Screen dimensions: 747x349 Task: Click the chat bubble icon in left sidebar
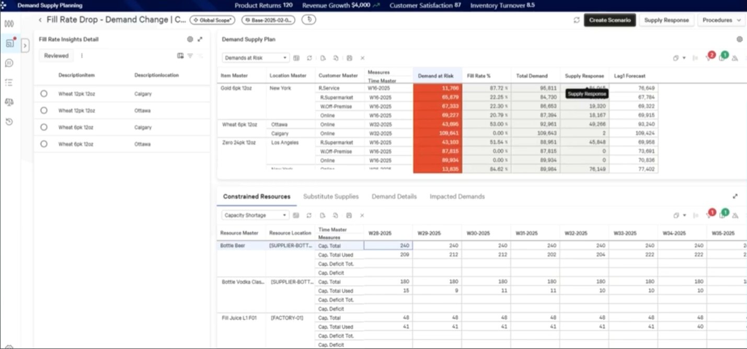pyautogui.click(x=9, y=63)
